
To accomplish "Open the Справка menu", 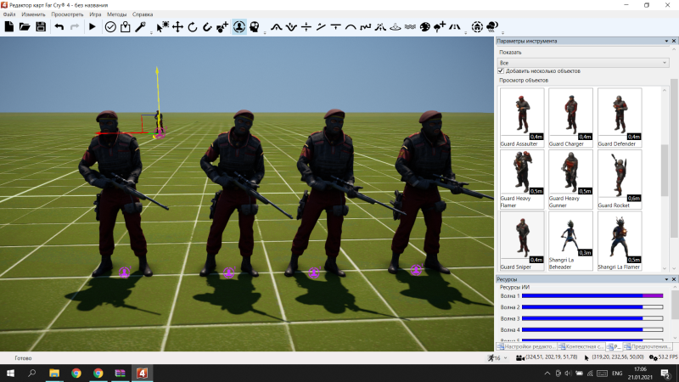I will (143, 14).
